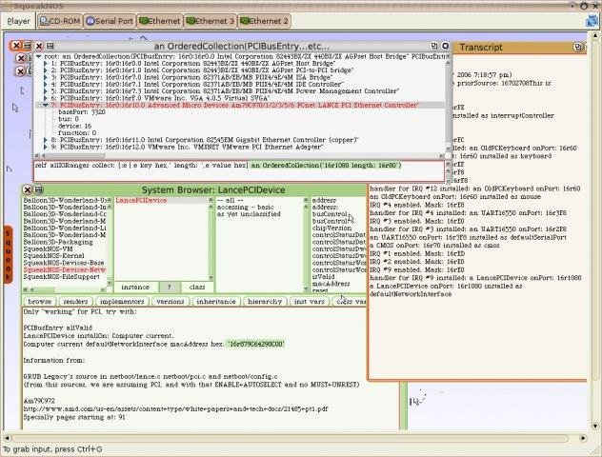Expand PCIBusEntry 5 Power Management Controller row

tap(46, 91)
